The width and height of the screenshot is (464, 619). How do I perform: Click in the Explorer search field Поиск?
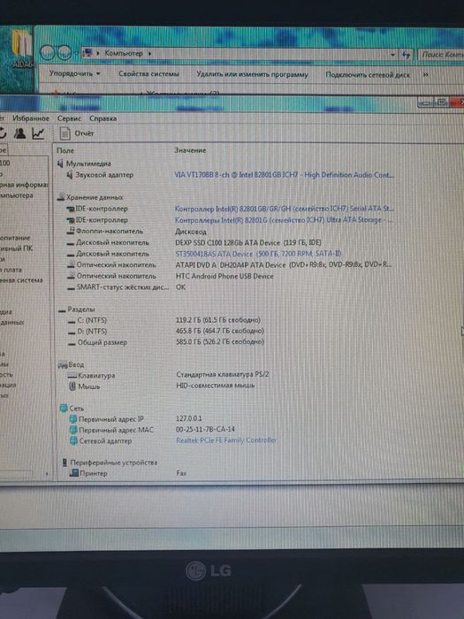point(442,55)
